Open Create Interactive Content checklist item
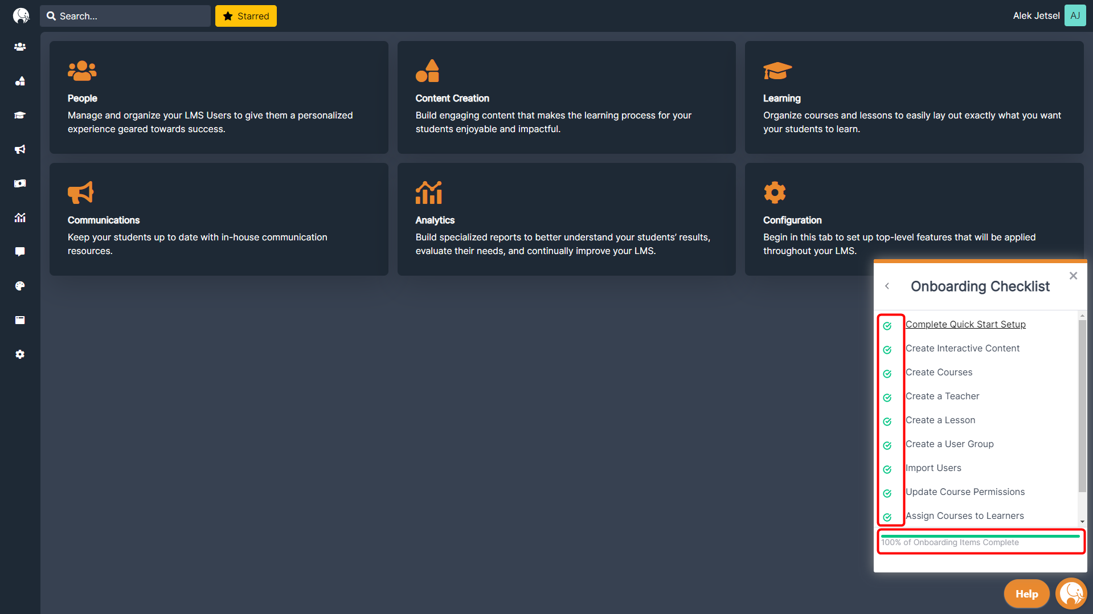The width and height of the screenshot is (1093, 614). (x=963, y=348)
